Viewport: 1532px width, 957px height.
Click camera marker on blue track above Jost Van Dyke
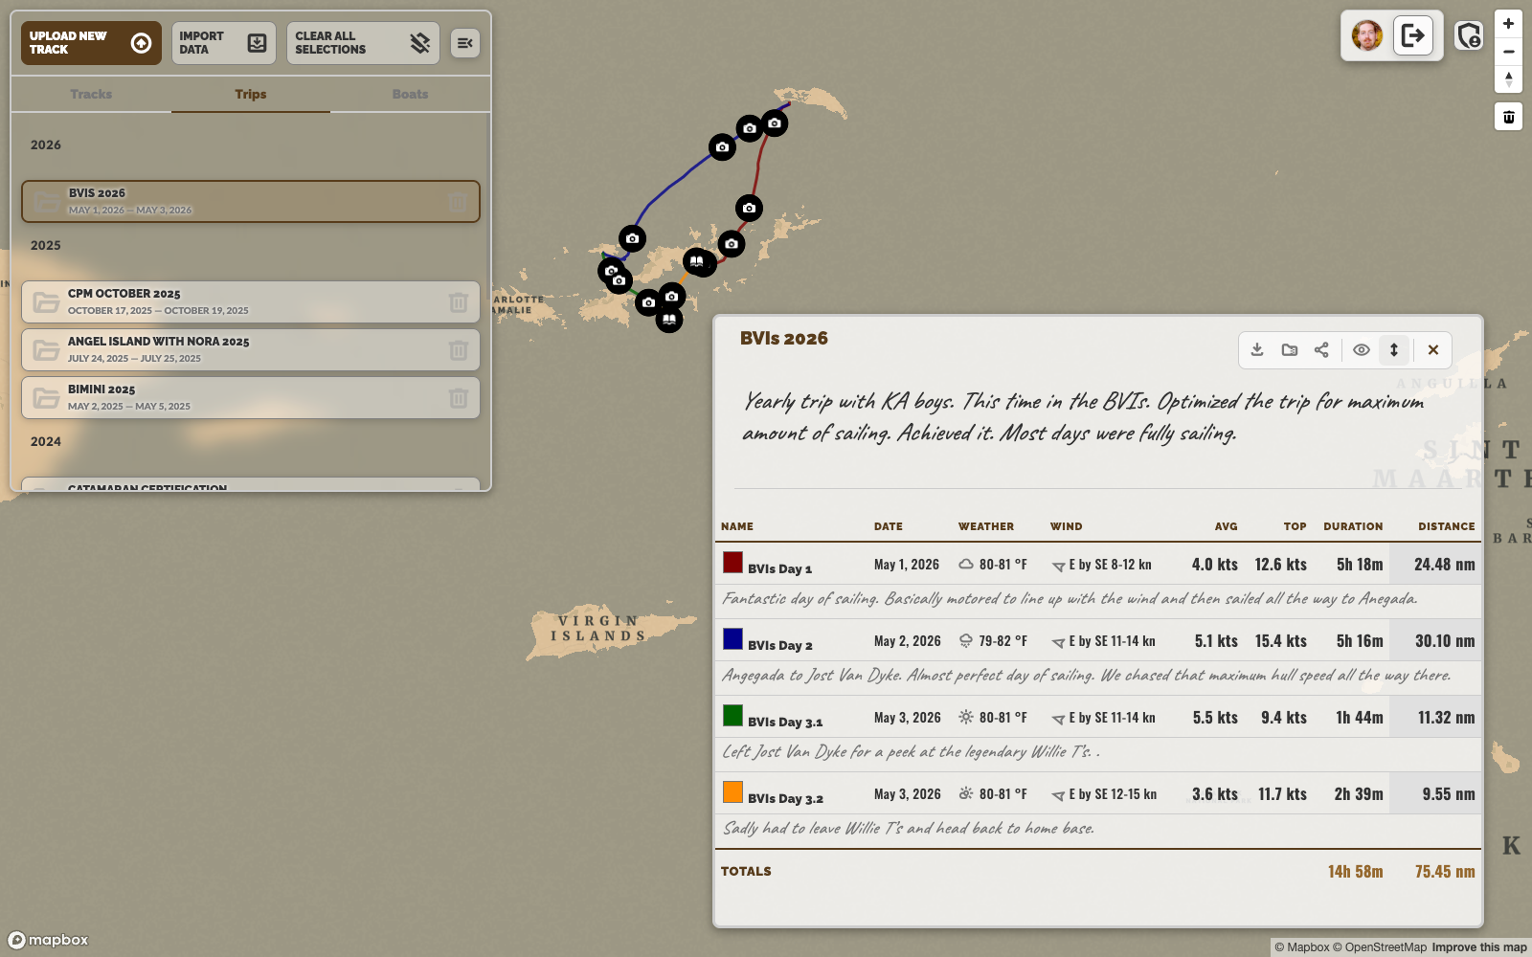tap(632, 238)
